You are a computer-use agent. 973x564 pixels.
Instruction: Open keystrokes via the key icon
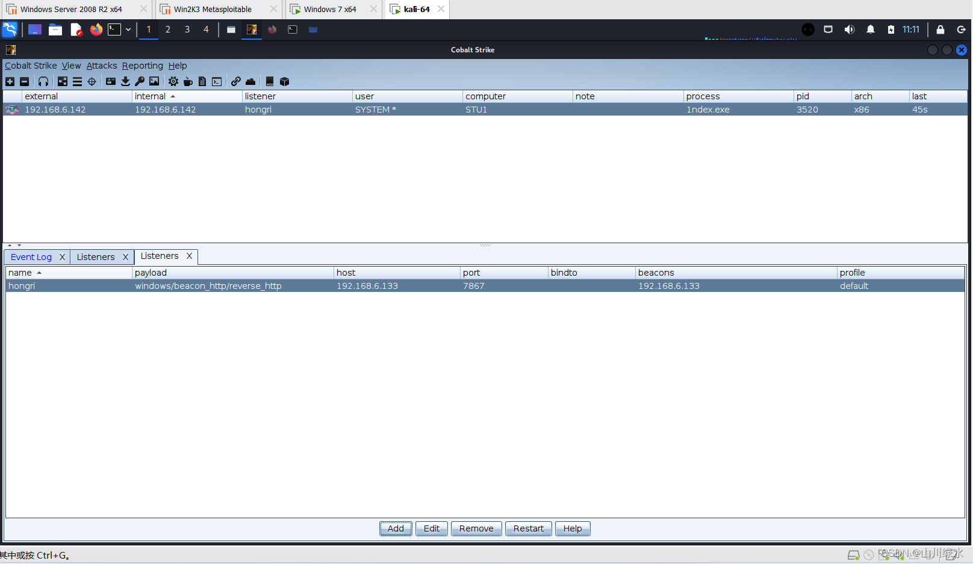[140, 82]
